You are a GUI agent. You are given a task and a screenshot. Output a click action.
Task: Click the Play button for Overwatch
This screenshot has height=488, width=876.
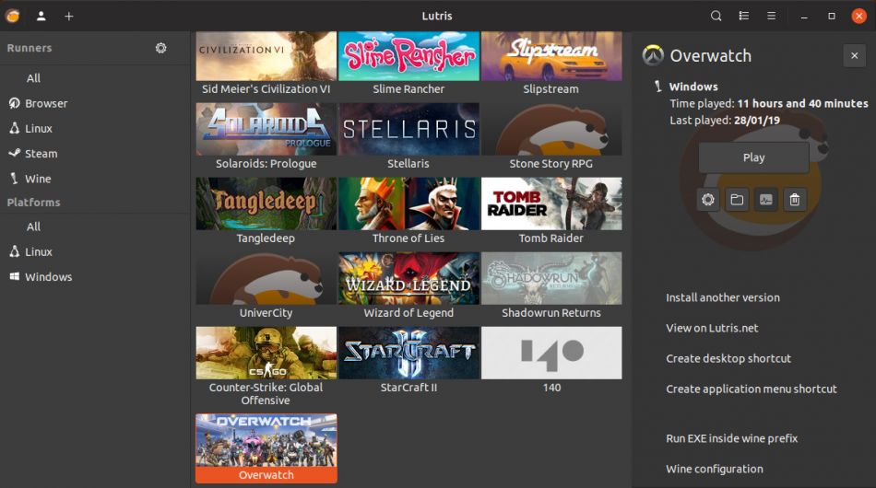(x=753, y=157)
